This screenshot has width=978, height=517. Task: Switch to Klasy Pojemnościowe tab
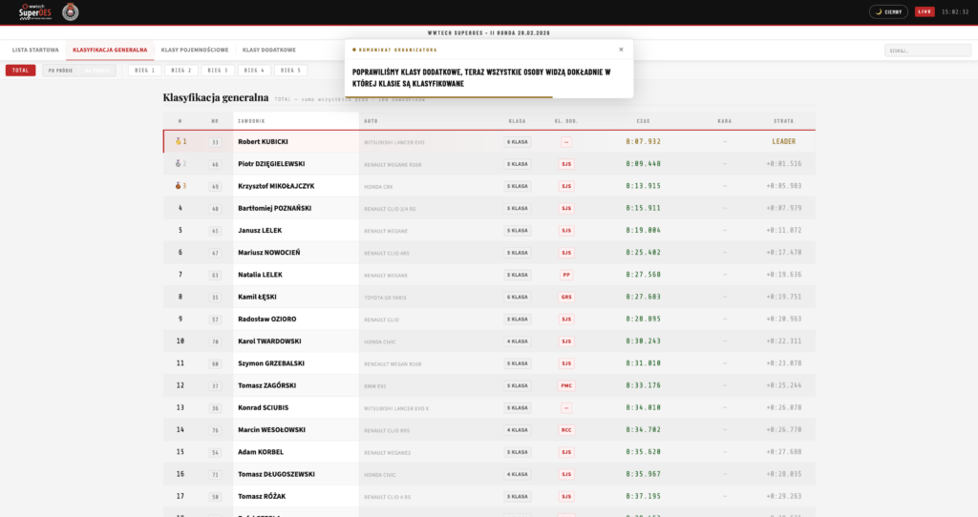click(x=195, y=50)
